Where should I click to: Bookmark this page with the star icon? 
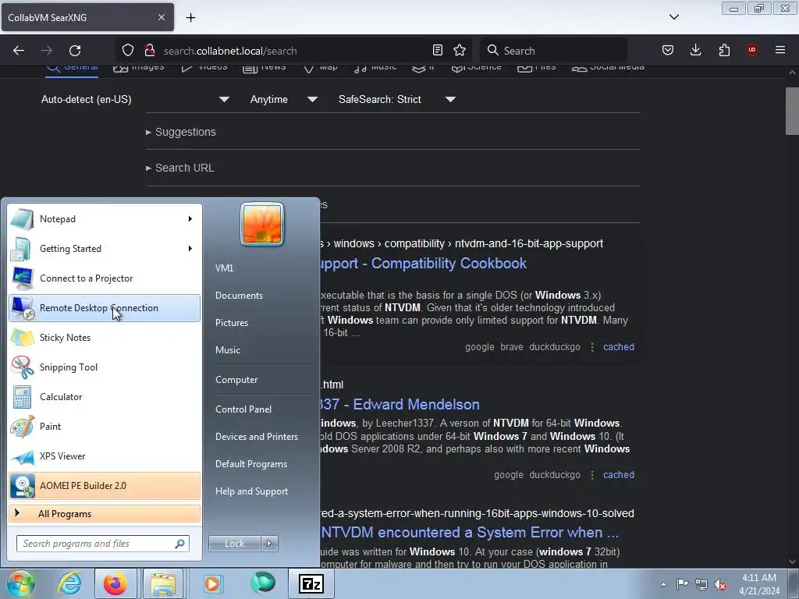point(460,50)
